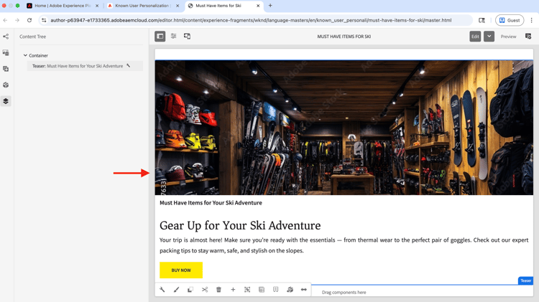
Task: Switch to Home Adobe Experience Platform tab
Action: tap(63, 6)
